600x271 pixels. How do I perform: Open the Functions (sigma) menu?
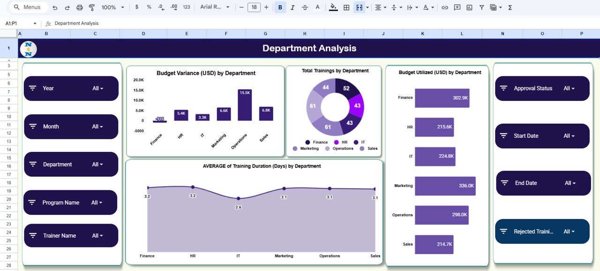pyautogui.click(x=509, y=7)
